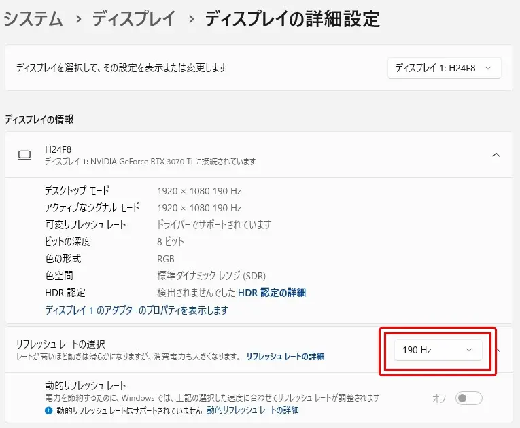Collapse the H24F8 display info card
Screen dimensions: 520x428
click(496, 155)
